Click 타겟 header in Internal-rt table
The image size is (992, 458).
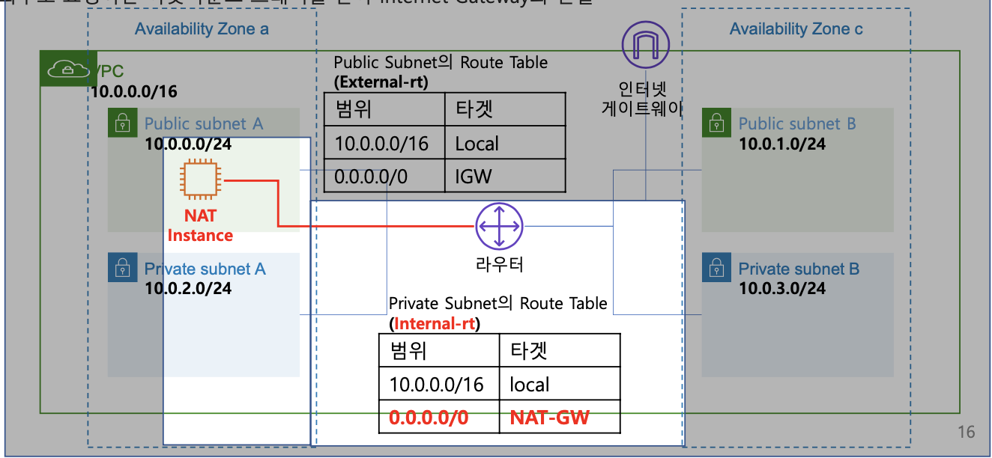[560, 350]
